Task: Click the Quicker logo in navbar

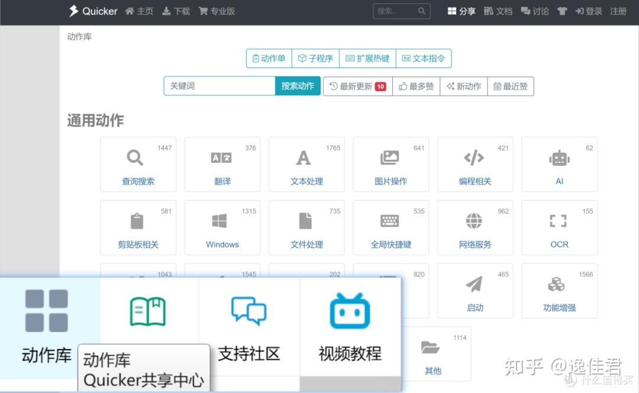Action: pos(93,11)
